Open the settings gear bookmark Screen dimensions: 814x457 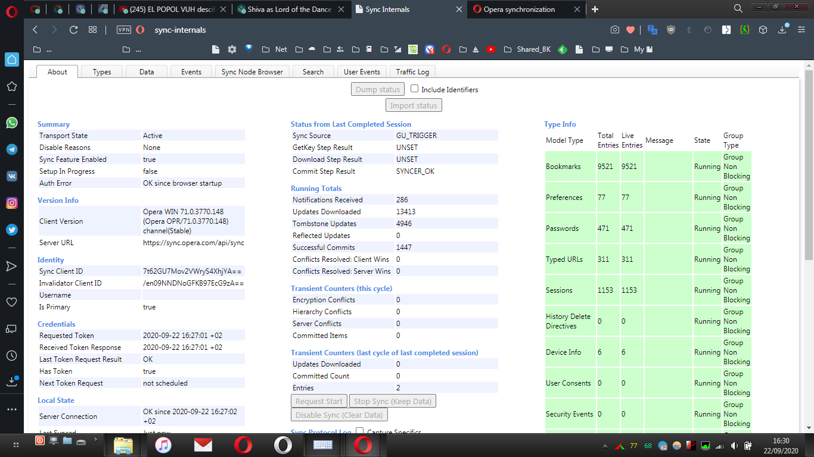pos(232,49)
